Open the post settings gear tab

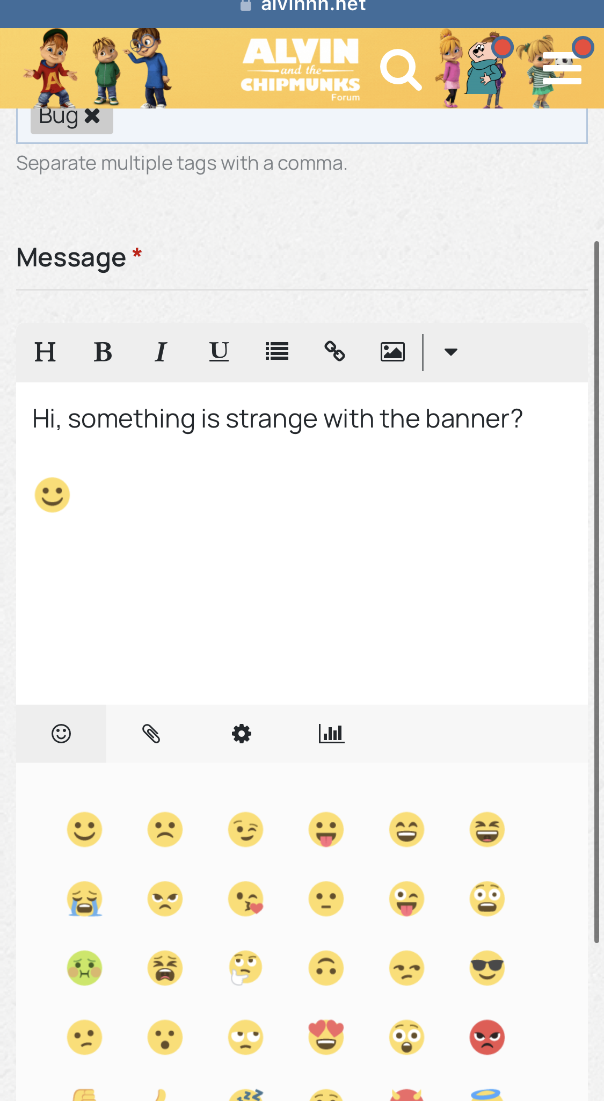tap(242, 734)
